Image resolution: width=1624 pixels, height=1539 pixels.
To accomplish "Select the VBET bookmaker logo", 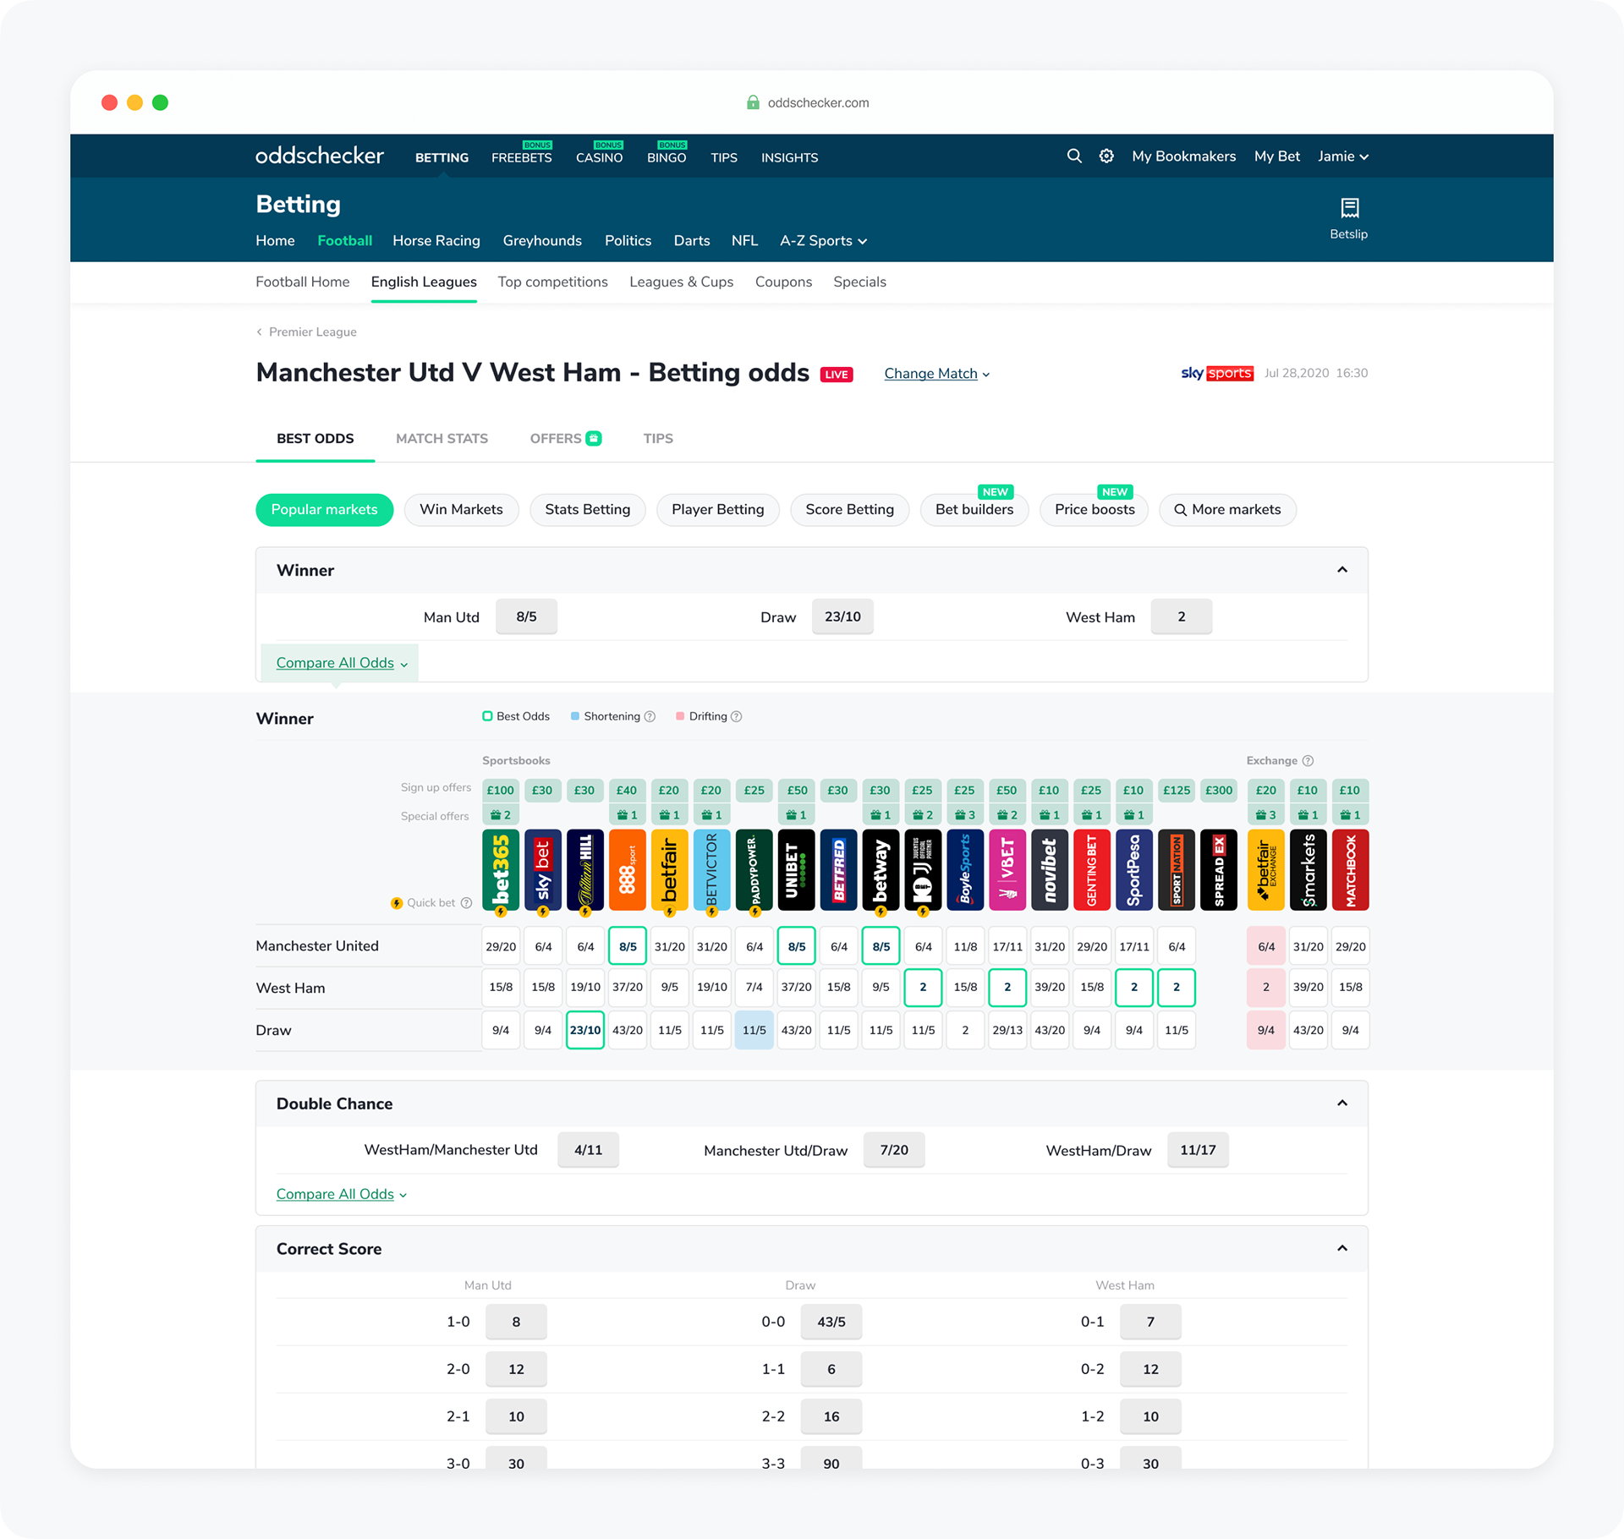I will pos(1007,869).
